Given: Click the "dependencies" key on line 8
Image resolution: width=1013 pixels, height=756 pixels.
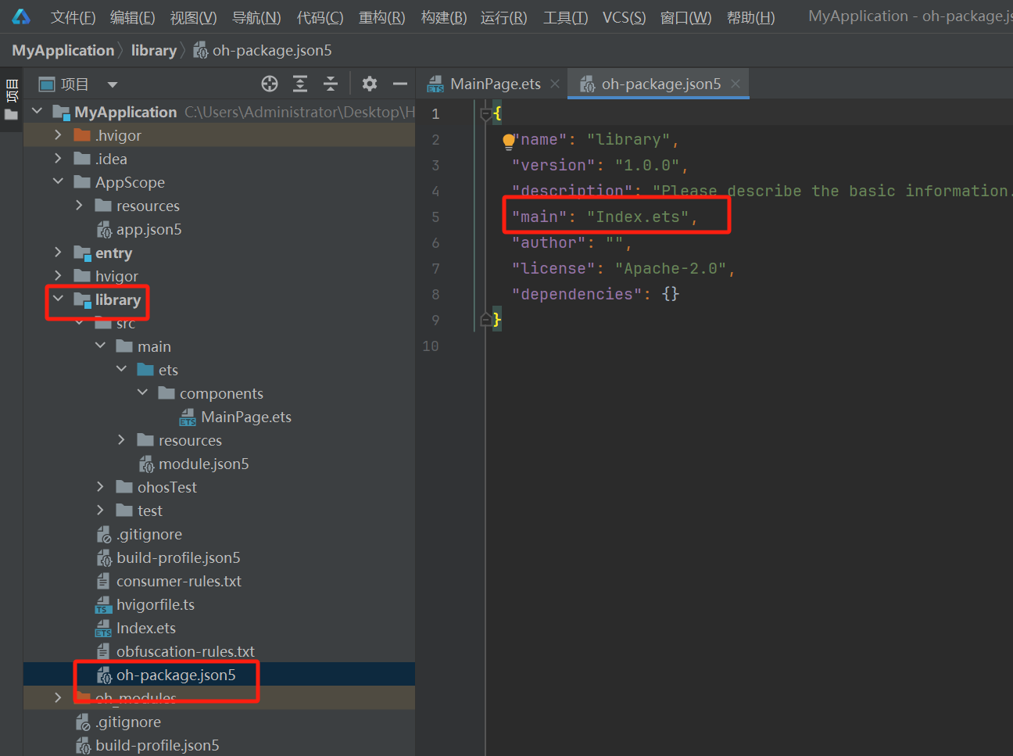Looking at the screenshot, I should pyautogui.click(x=577, y=294).
